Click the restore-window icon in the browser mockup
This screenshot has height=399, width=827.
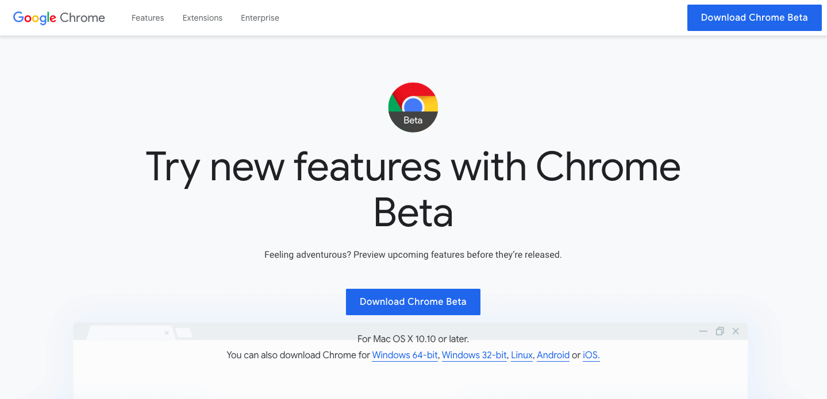pos(720,331)
